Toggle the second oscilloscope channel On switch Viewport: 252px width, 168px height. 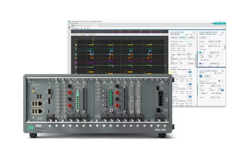tap(190, 84)
